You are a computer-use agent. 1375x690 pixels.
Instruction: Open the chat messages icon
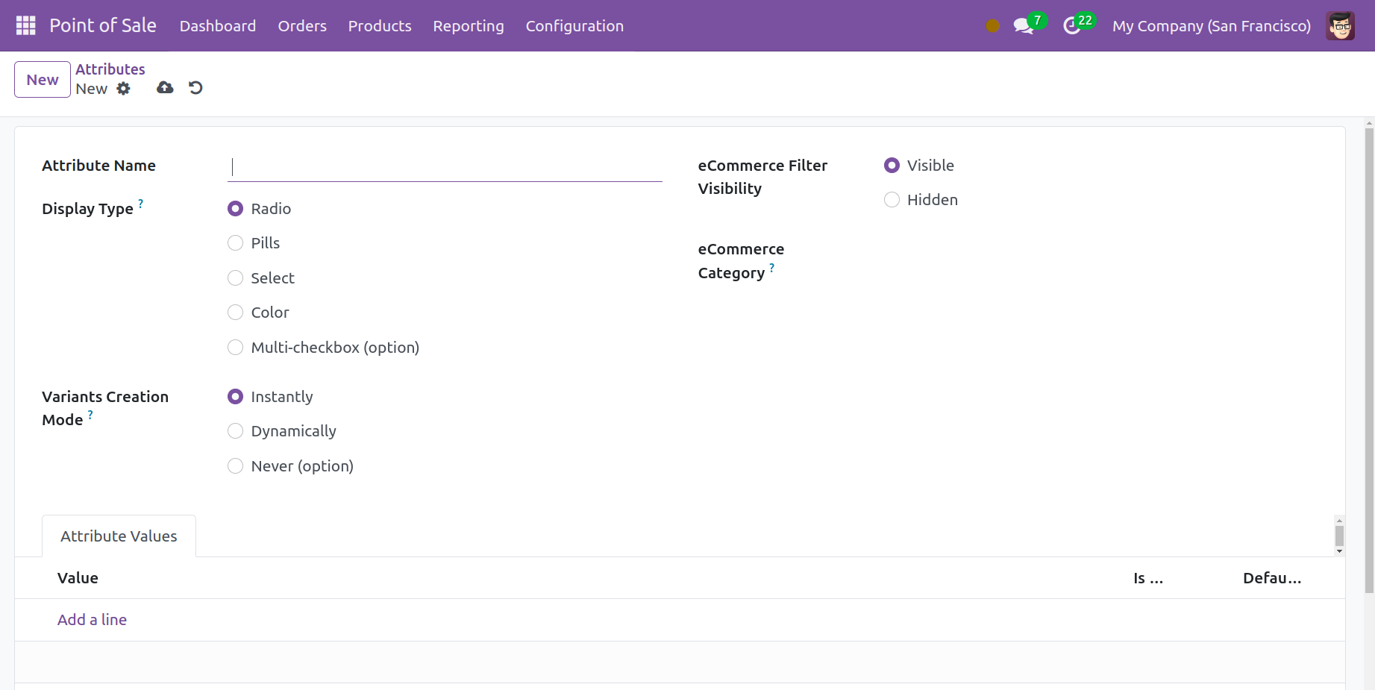[x=1023, y=26]
